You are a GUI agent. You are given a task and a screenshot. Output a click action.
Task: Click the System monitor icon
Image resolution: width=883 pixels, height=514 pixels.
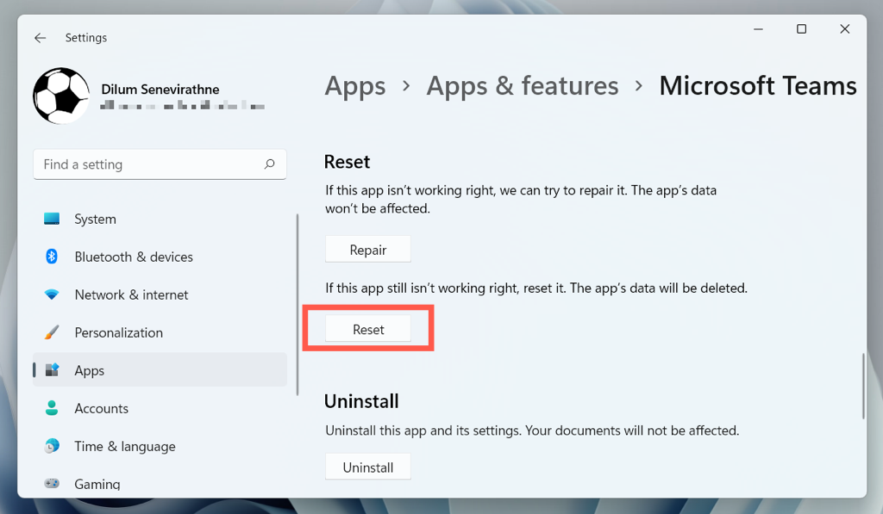(x=52, y=219)
